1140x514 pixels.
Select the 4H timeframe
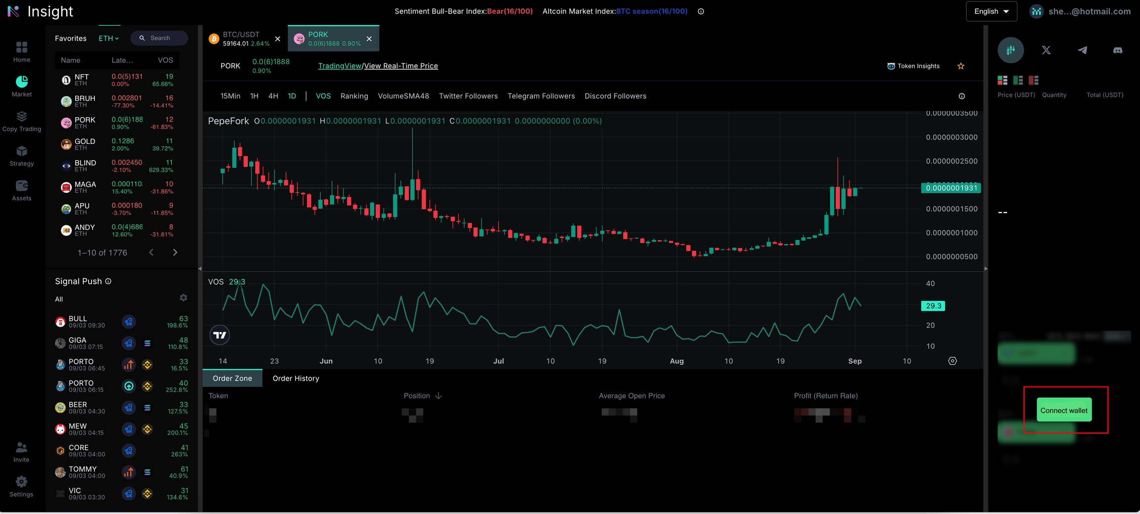click(273, 96)
